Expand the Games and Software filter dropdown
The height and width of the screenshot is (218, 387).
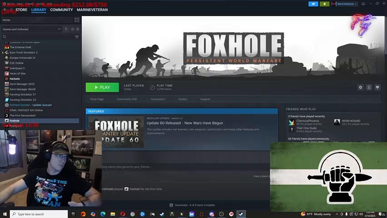pyautogui.click(x=31, y=29)
